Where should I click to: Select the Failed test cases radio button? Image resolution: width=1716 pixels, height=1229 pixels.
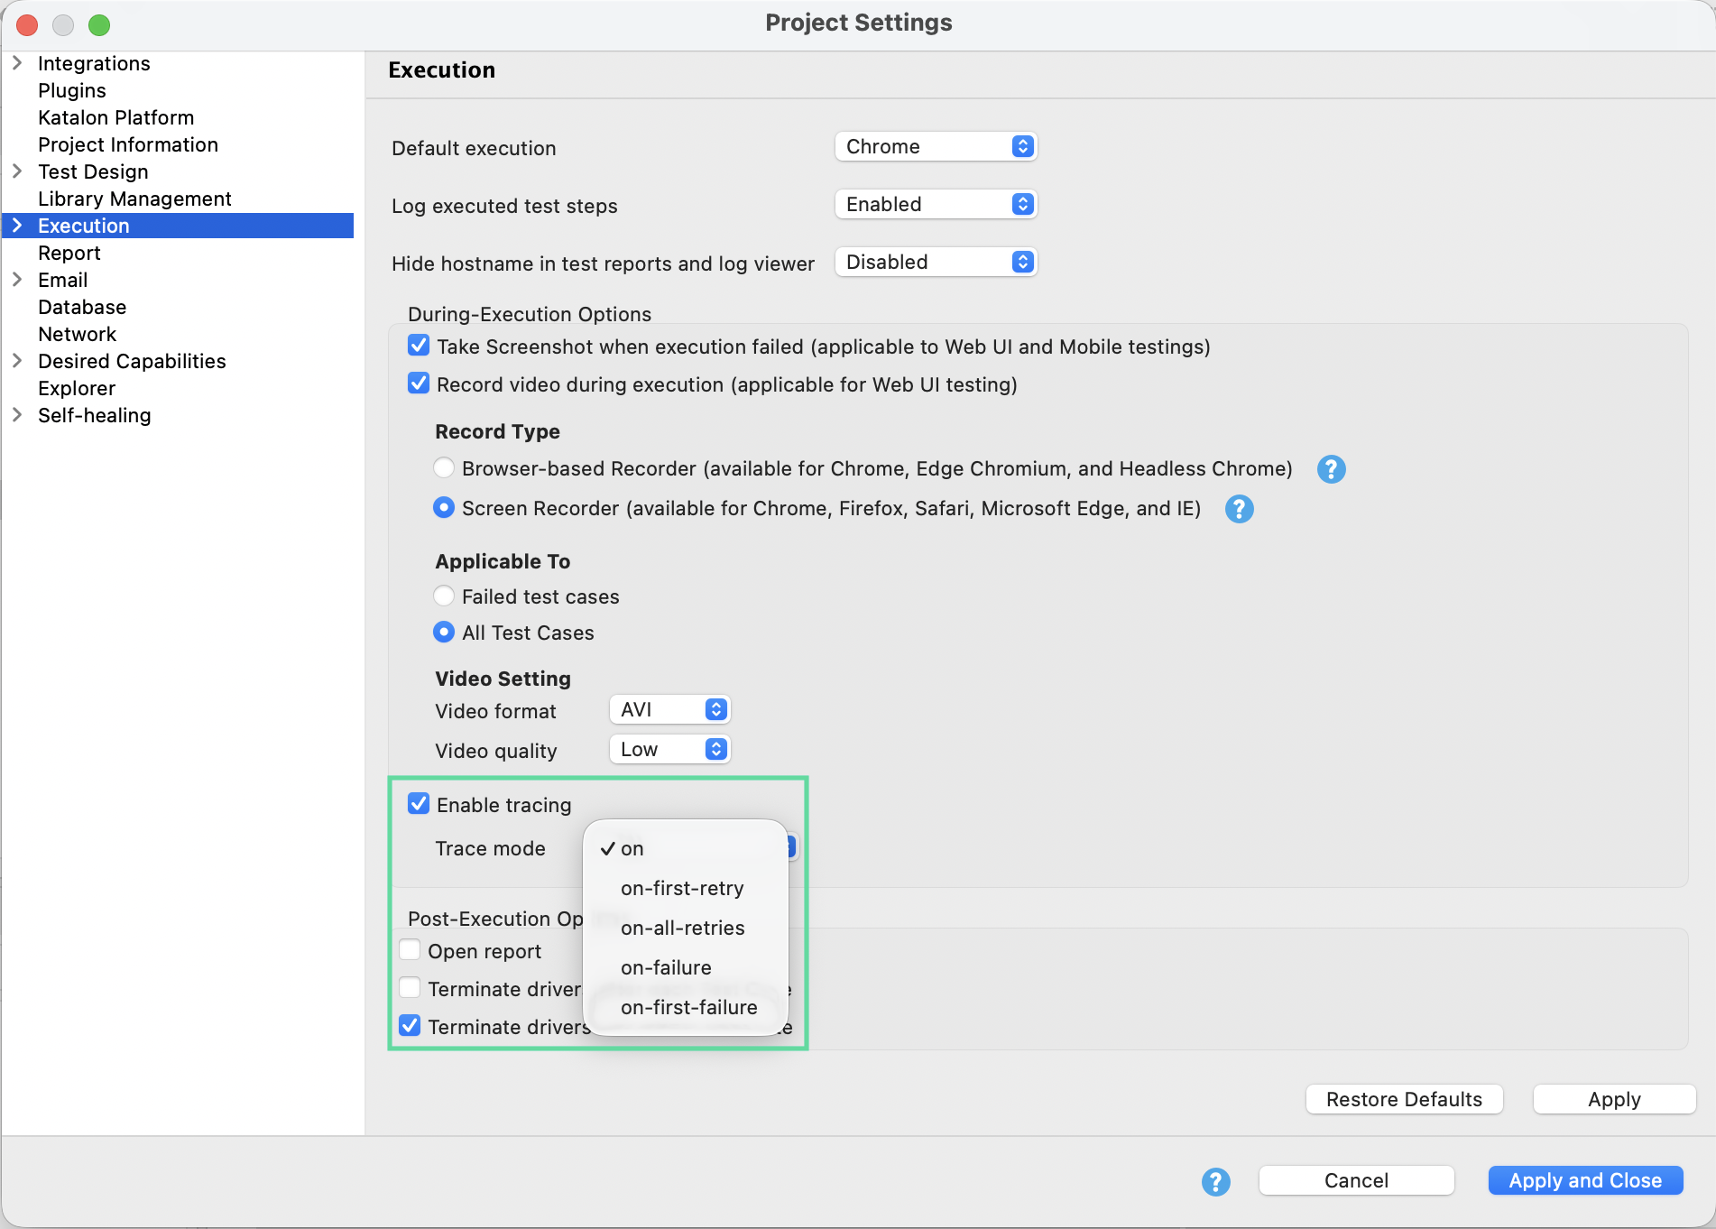[x=444, y=596]
